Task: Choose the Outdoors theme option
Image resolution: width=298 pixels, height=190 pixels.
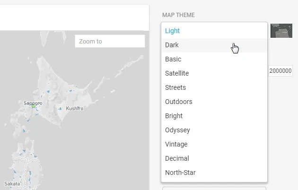Action: [214, 102]
